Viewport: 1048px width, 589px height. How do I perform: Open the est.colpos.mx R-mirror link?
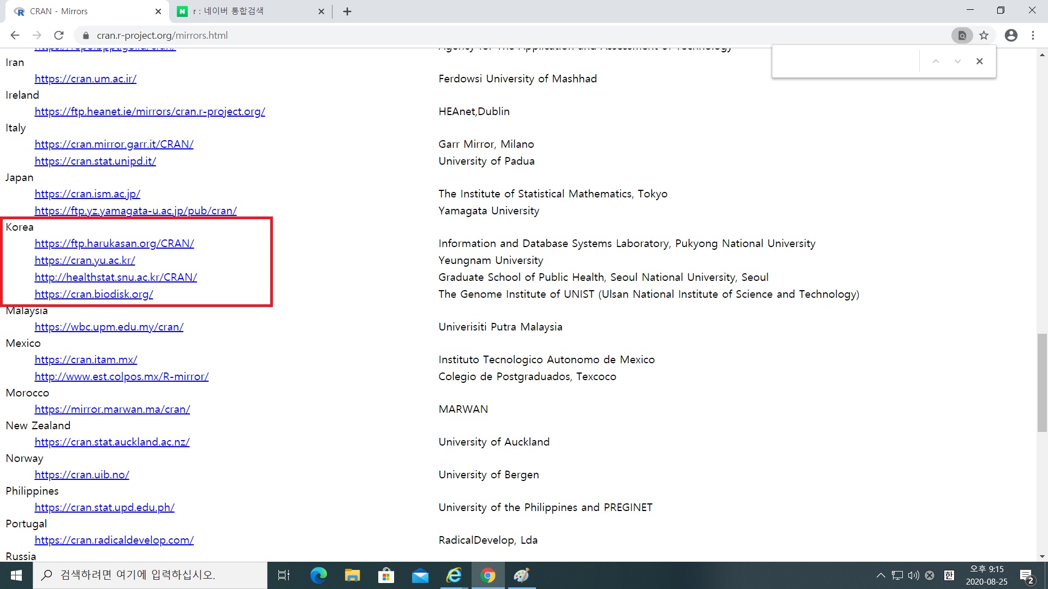122,376
